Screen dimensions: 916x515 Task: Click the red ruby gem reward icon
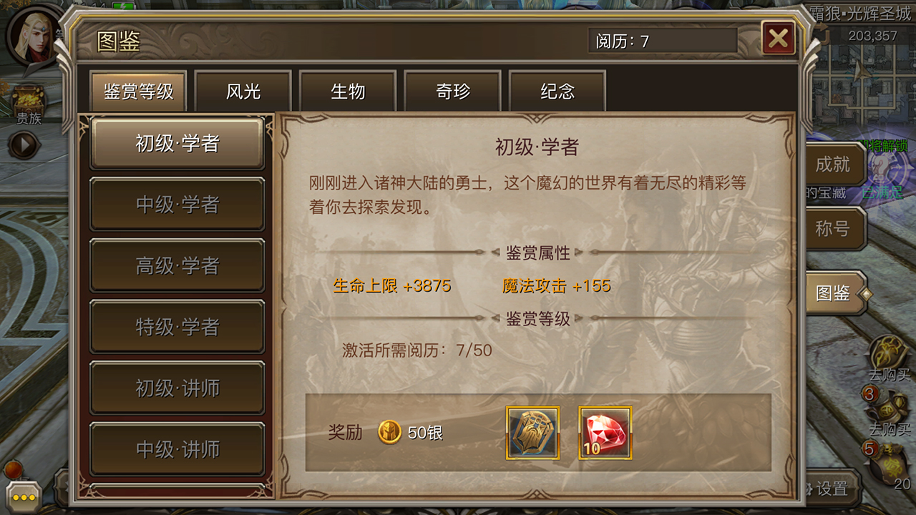pyautogui.click(x=605, y=433)
